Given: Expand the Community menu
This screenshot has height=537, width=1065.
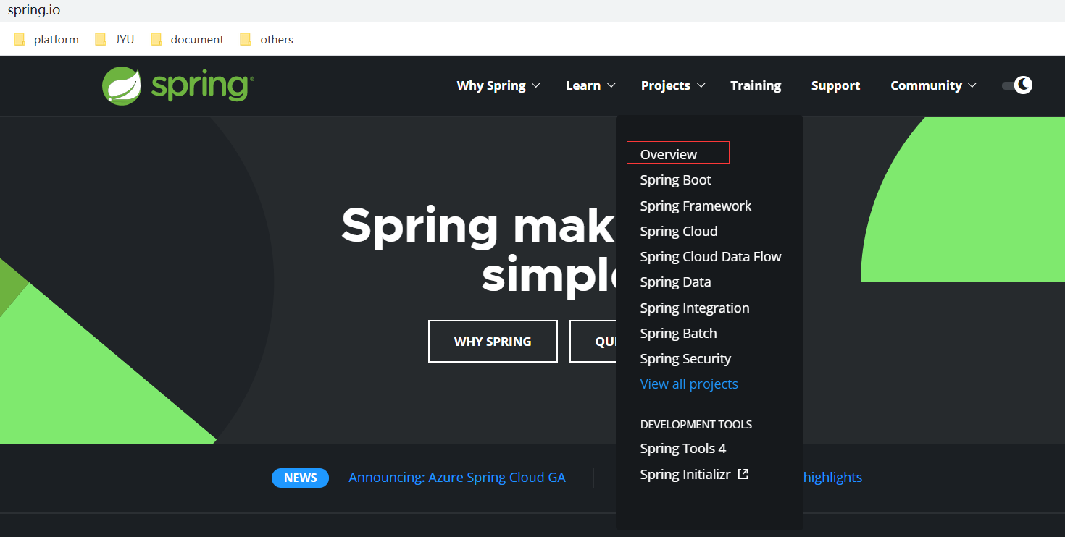Looking at the screenshot, I should click(933, 85).
